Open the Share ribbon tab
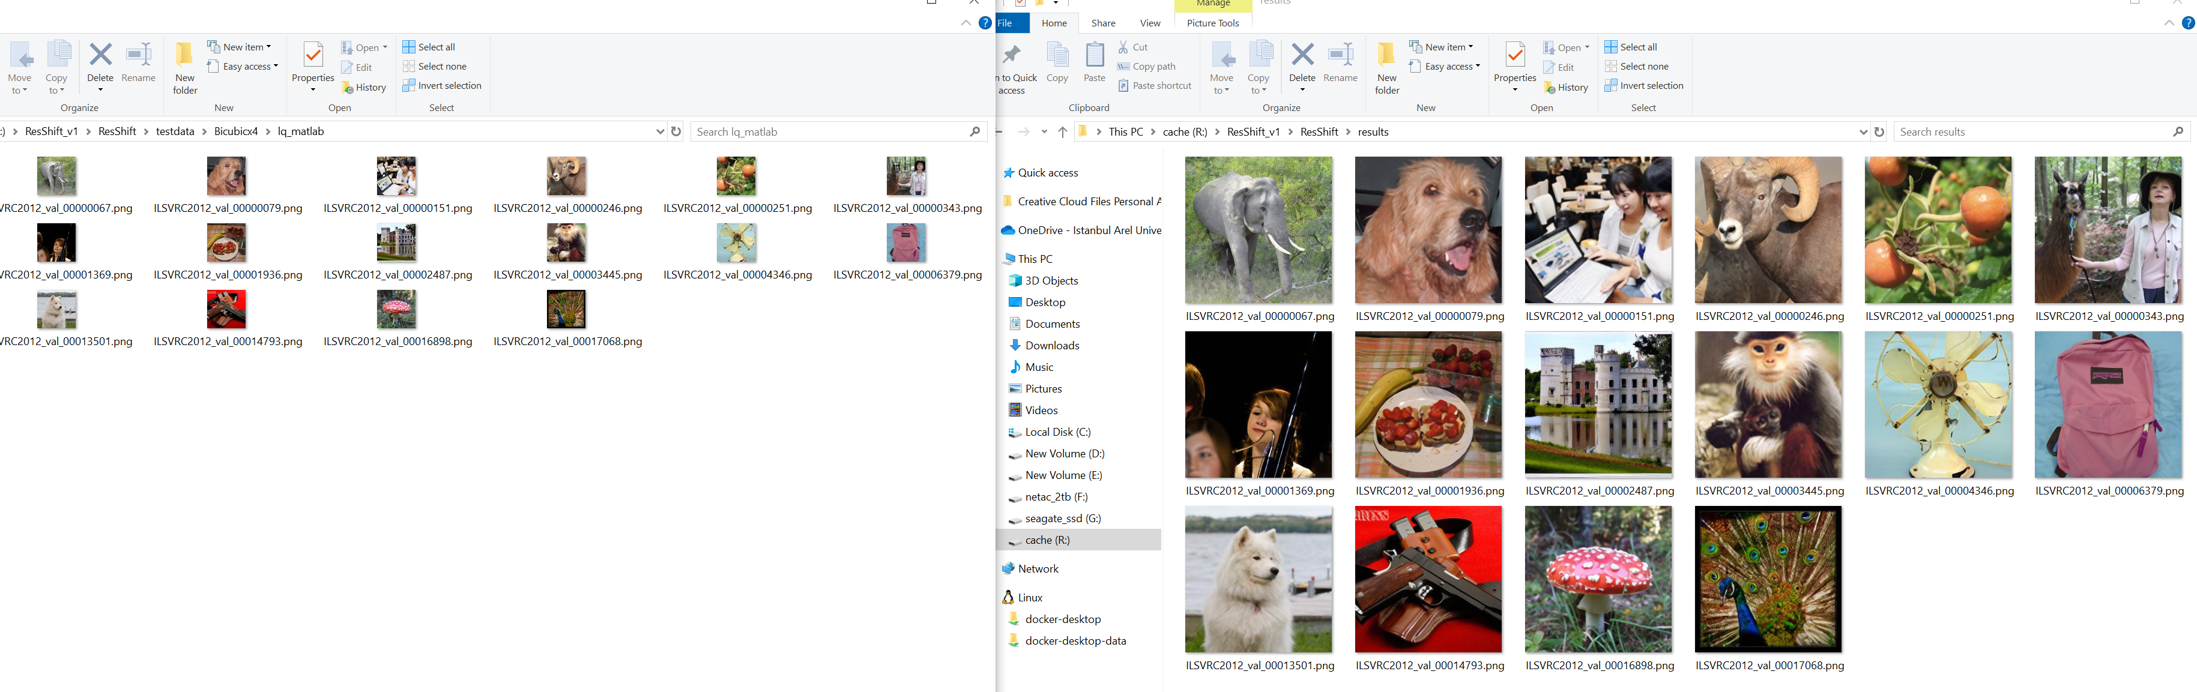The height and width of the screenshot is (692, 2197). (x=1103, y=23)
